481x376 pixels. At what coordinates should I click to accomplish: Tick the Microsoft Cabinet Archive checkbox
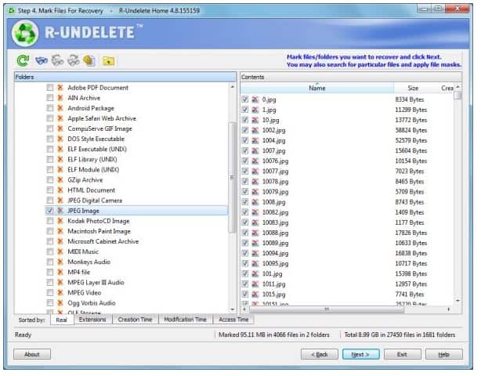[x=49, y=242]
